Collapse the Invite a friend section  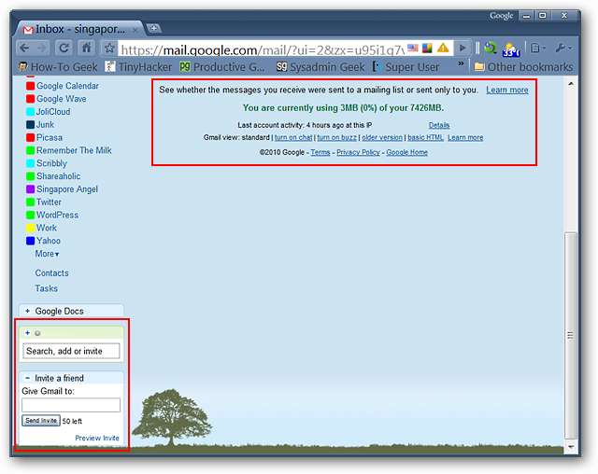[27, 378]
